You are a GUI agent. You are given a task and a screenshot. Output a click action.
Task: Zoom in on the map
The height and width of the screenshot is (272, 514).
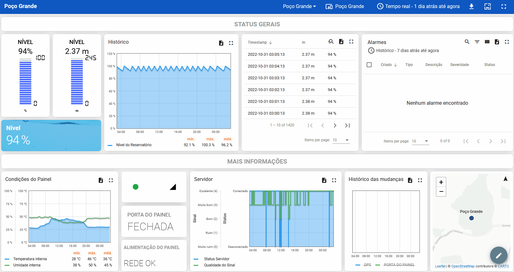[x=441, y=182]
